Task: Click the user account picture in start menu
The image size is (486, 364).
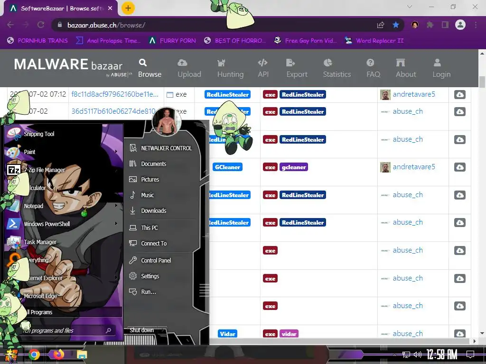Action: pos(167,122)
